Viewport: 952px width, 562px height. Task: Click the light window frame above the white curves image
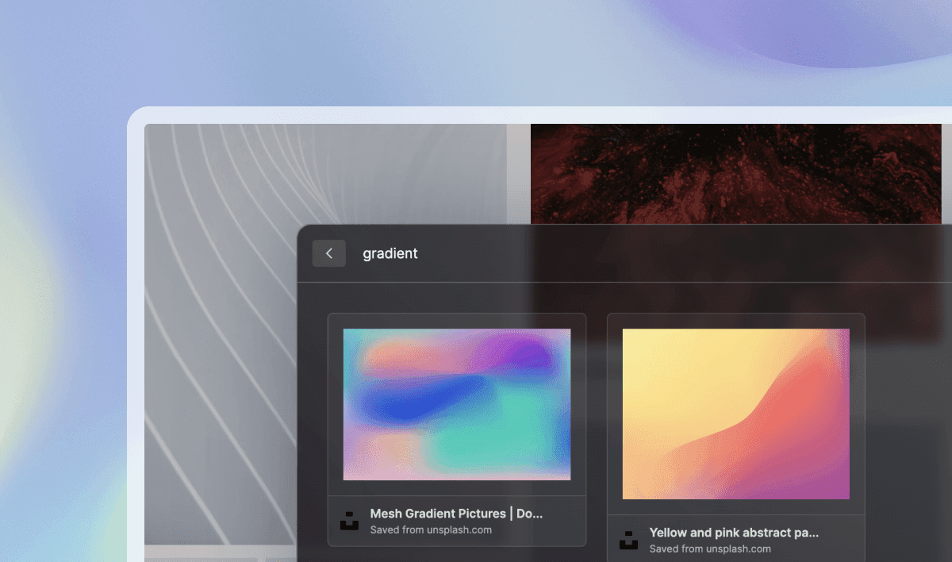(317, 115)
